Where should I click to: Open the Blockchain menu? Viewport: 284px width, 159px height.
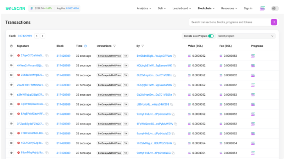pyautogui.click(x=206, y=8)
